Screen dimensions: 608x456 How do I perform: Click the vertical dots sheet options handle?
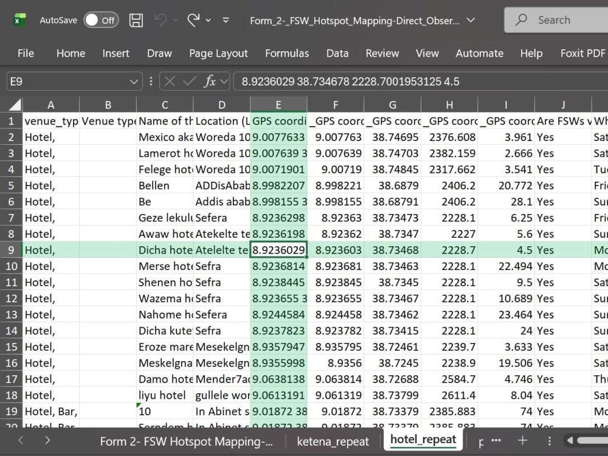[x=549, y=440]
